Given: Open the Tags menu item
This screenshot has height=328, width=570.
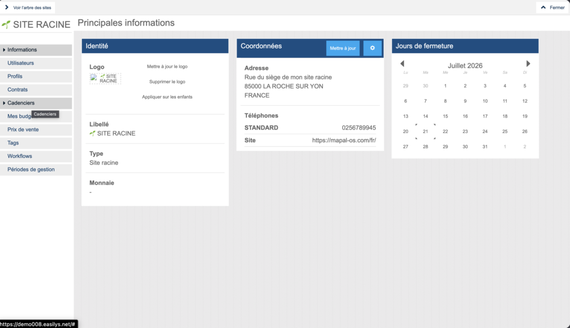Looking at the screenshot, I should coord(36,143).
